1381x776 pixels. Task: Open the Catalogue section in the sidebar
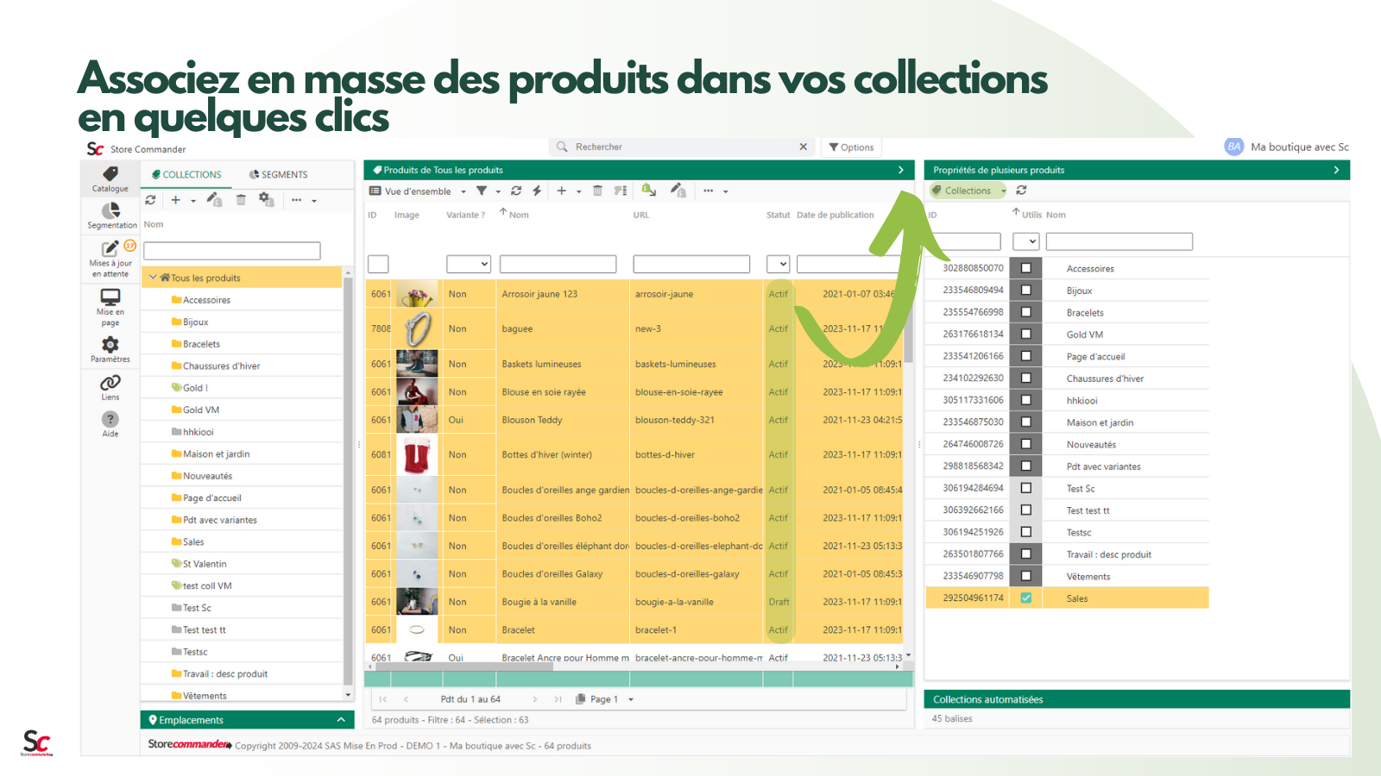[110, 179]
